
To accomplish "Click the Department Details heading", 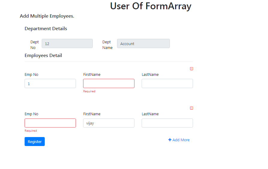I will (46, 29).
